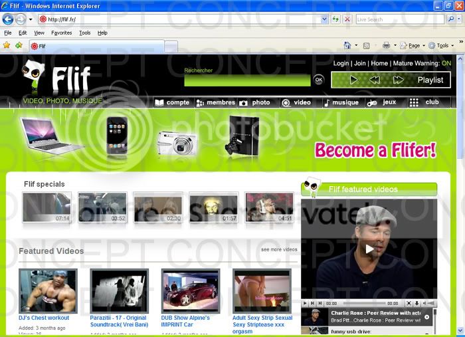
Task: Select Charlie Rose : Peer Review playlist entry
Action: [x=366, y=317]
